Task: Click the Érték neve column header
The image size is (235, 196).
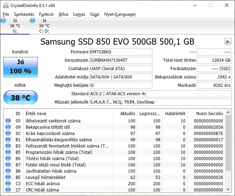Action: coord(68,114)
